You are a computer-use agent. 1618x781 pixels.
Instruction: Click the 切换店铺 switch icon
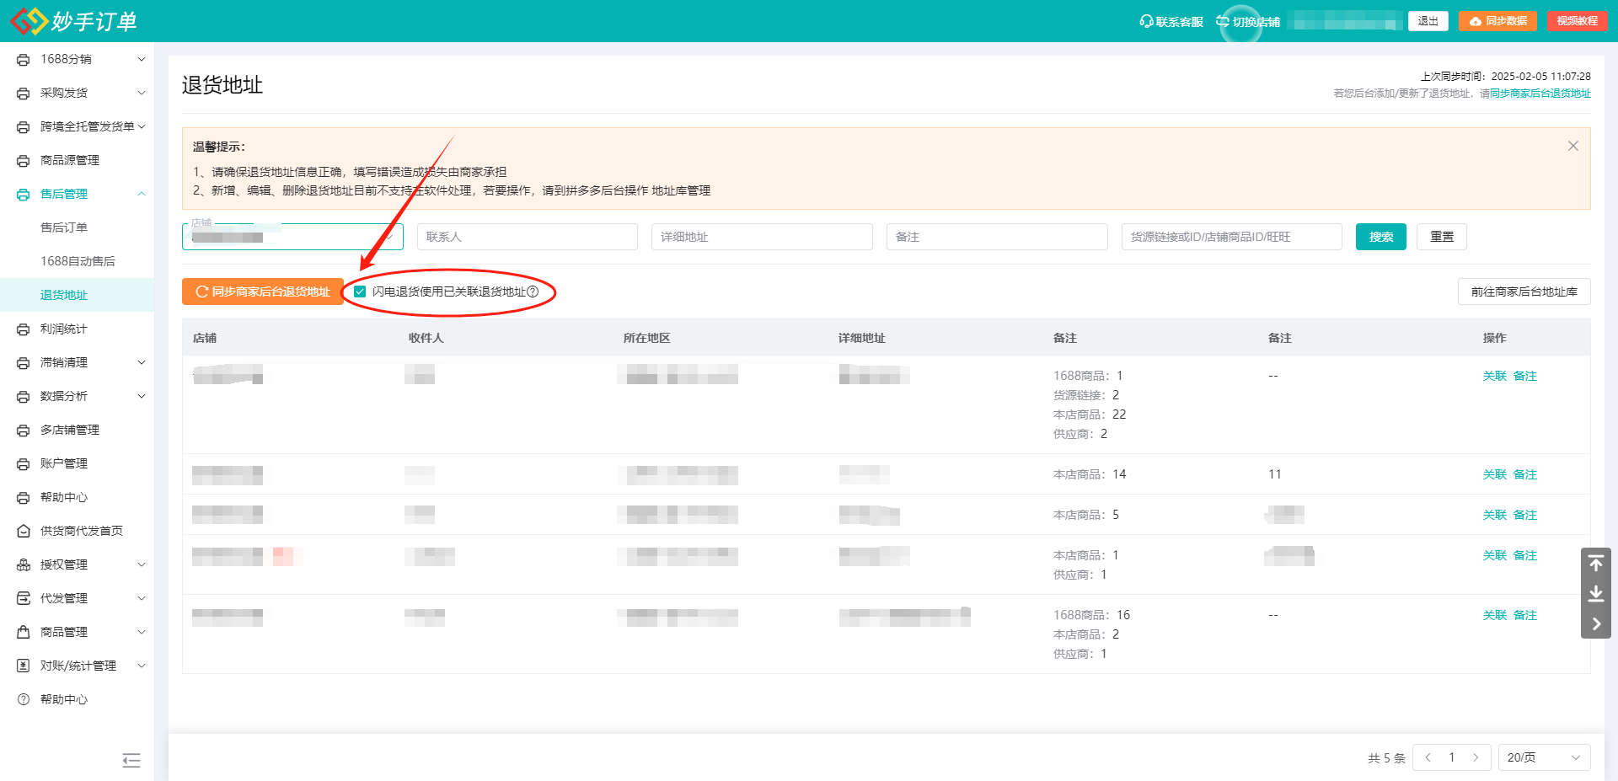(x=1223, y=21)
